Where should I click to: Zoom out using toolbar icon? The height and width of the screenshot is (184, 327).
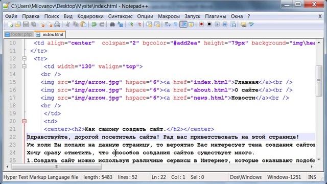(x=139, y=25)
